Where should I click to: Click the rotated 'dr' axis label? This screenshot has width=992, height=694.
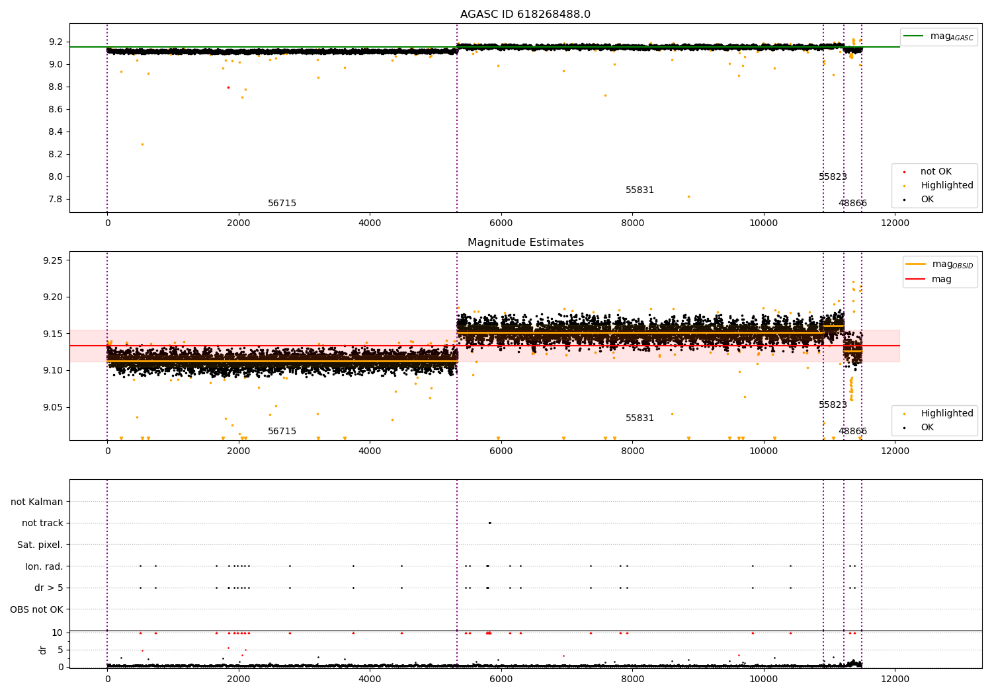tap(43, 650)
